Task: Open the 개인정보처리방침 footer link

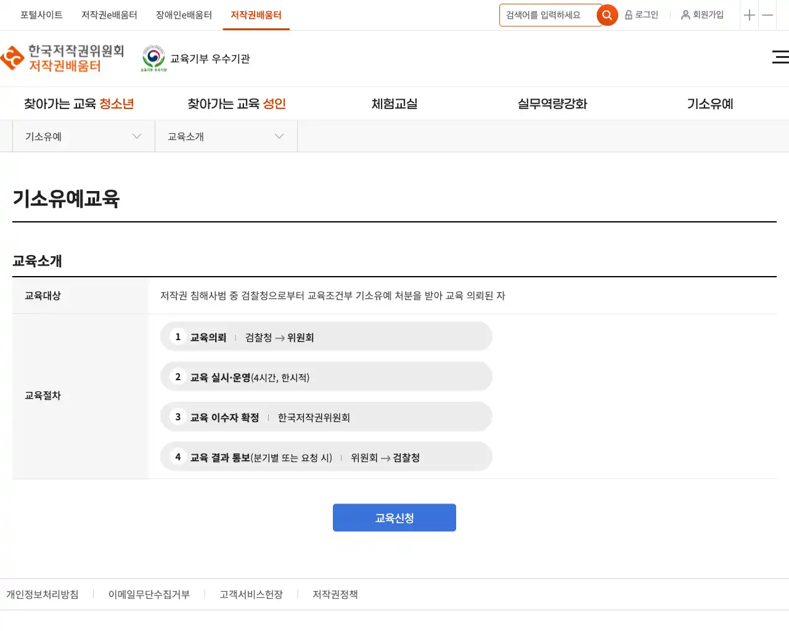Action: point(43,595)
